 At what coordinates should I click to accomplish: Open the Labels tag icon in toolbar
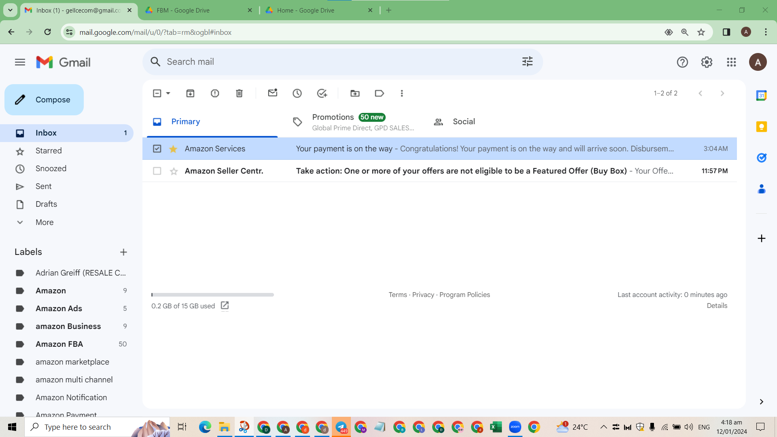tap(379, 93)
